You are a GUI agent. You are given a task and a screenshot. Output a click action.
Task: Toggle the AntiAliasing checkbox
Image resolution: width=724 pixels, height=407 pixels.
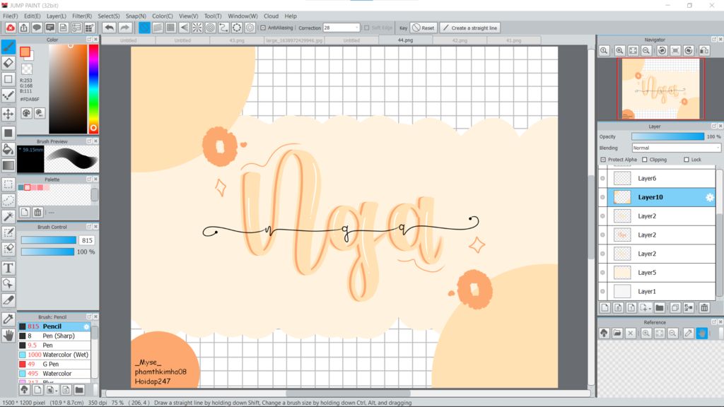(x=263, y=28)
